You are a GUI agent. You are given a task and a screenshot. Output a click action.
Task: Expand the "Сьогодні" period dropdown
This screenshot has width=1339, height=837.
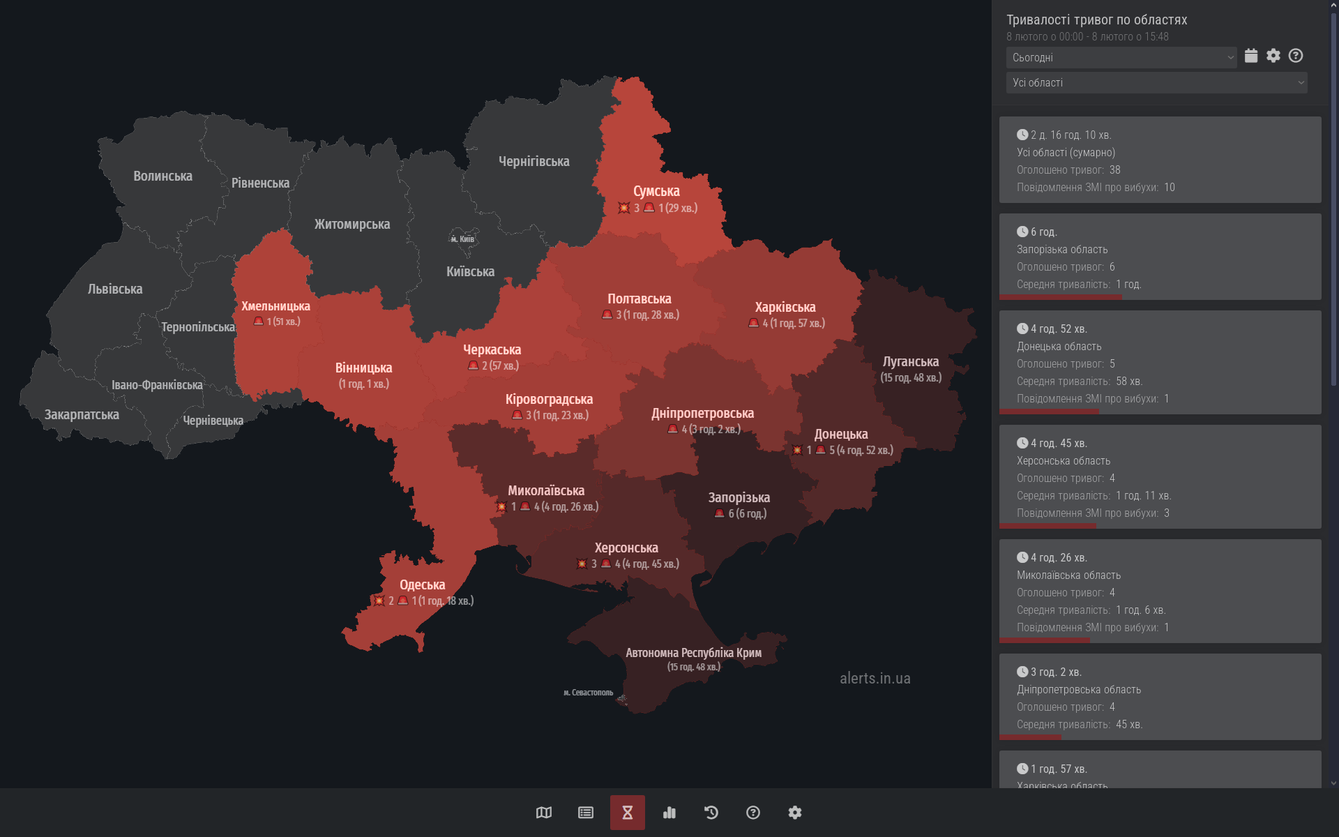[1121, 58]
